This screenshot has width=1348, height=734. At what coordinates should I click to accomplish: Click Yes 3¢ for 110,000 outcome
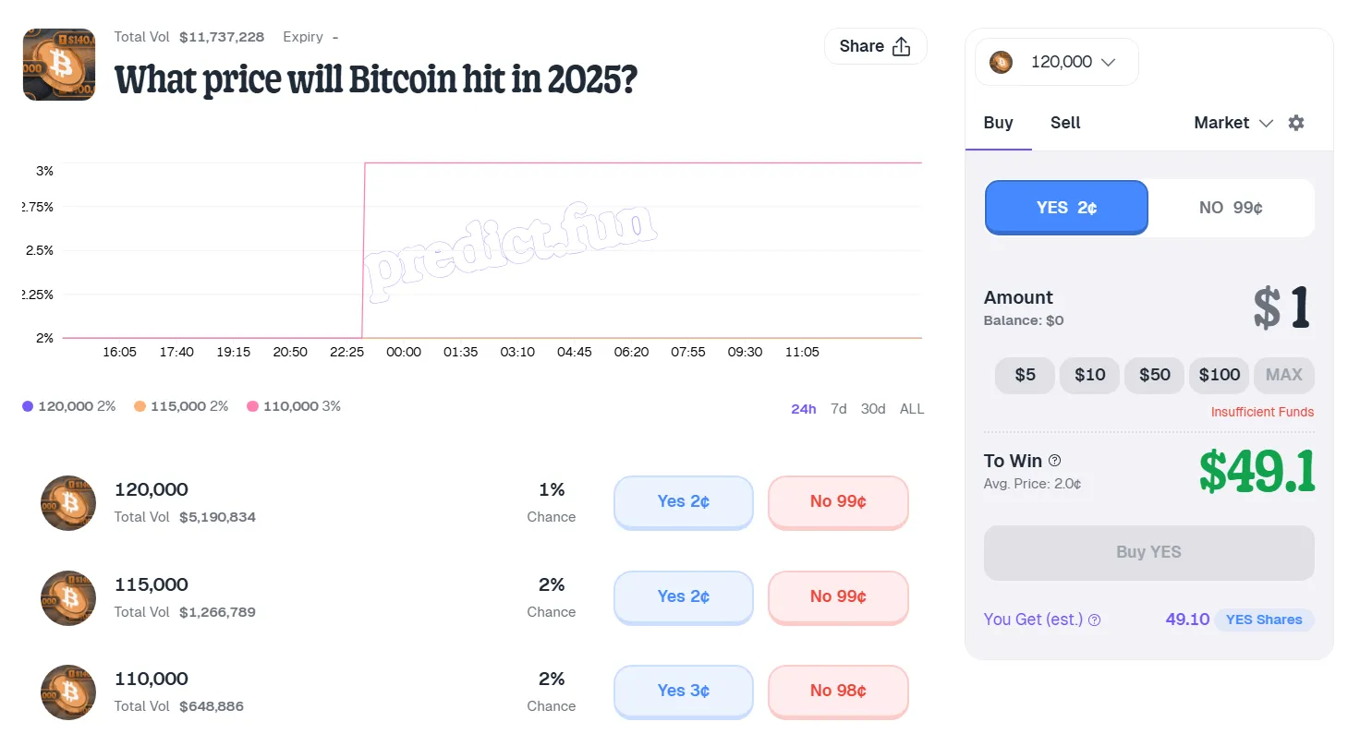click(x=684, y=691)
